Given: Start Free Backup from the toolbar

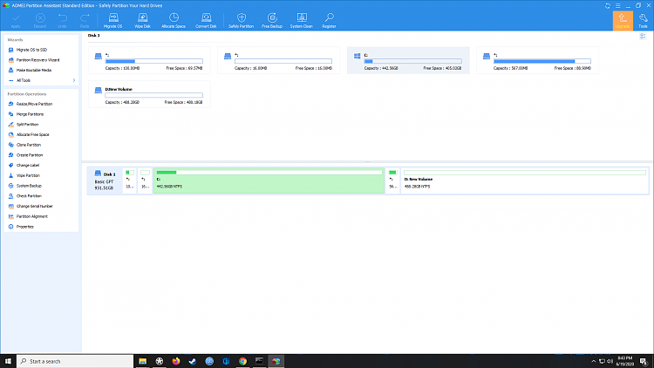Looking at the screenshot, I should coord(272,20).
